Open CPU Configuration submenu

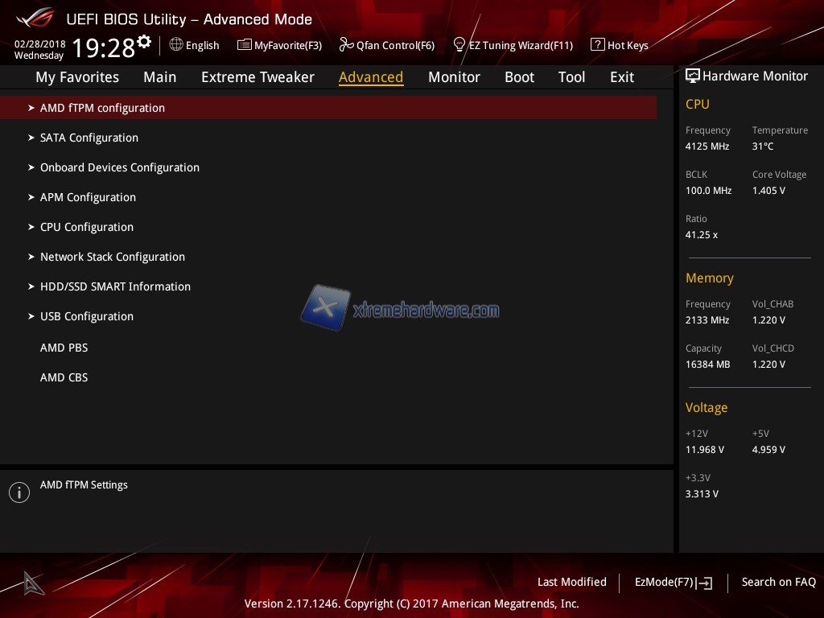point(86,227)
